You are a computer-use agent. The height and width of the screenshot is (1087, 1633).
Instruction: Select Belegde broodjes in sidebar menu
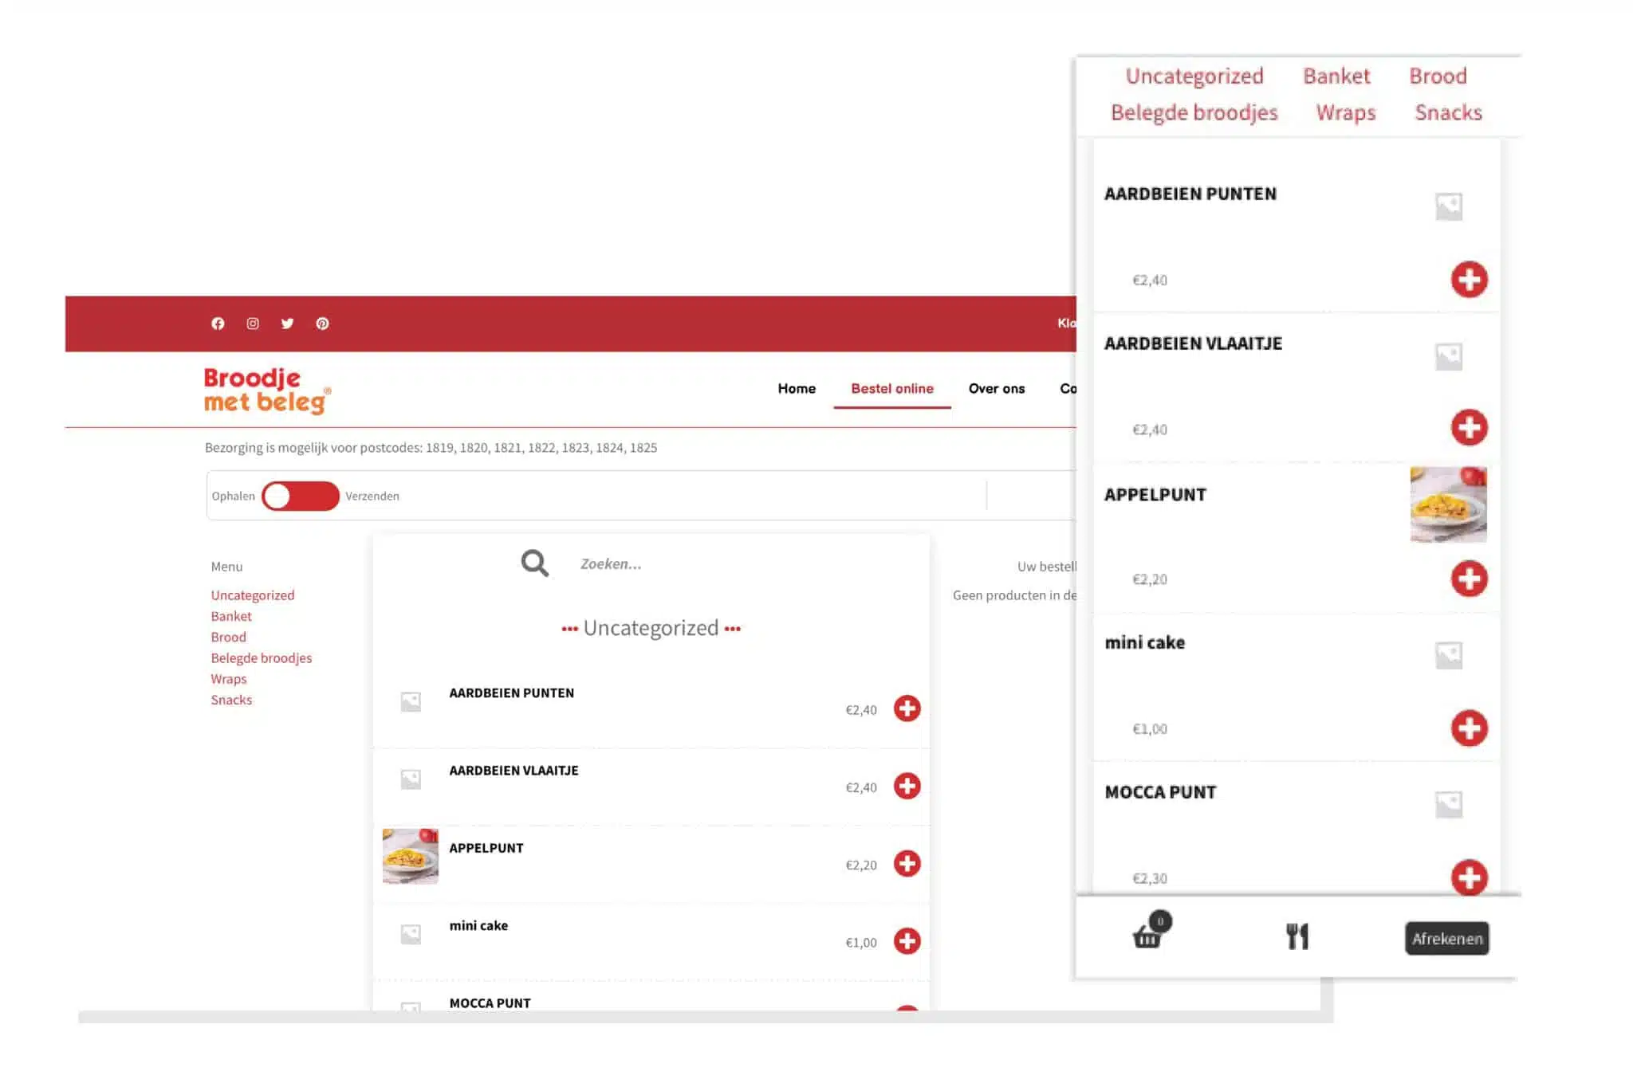click(261, 658)
